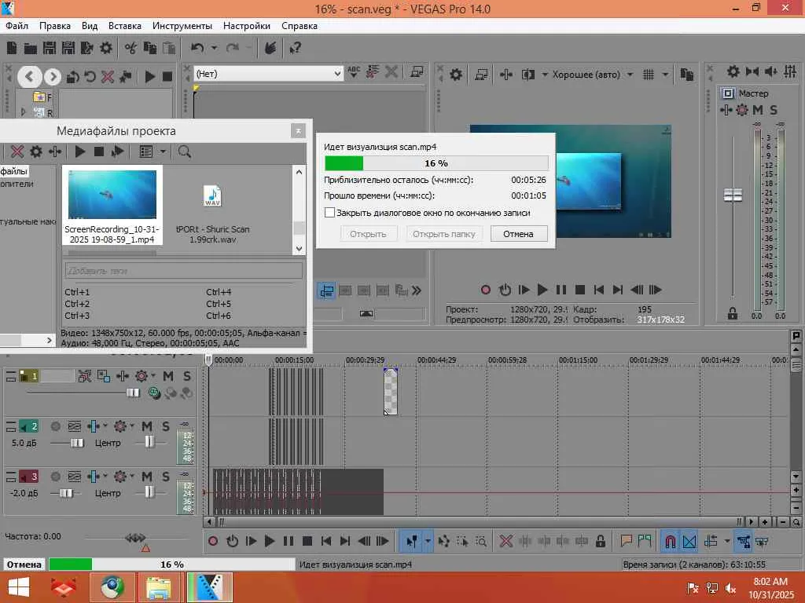The height and width of the screenshot is (603, 805).
Task: Click the render progress bar showing 16 %
Action: 436,163
